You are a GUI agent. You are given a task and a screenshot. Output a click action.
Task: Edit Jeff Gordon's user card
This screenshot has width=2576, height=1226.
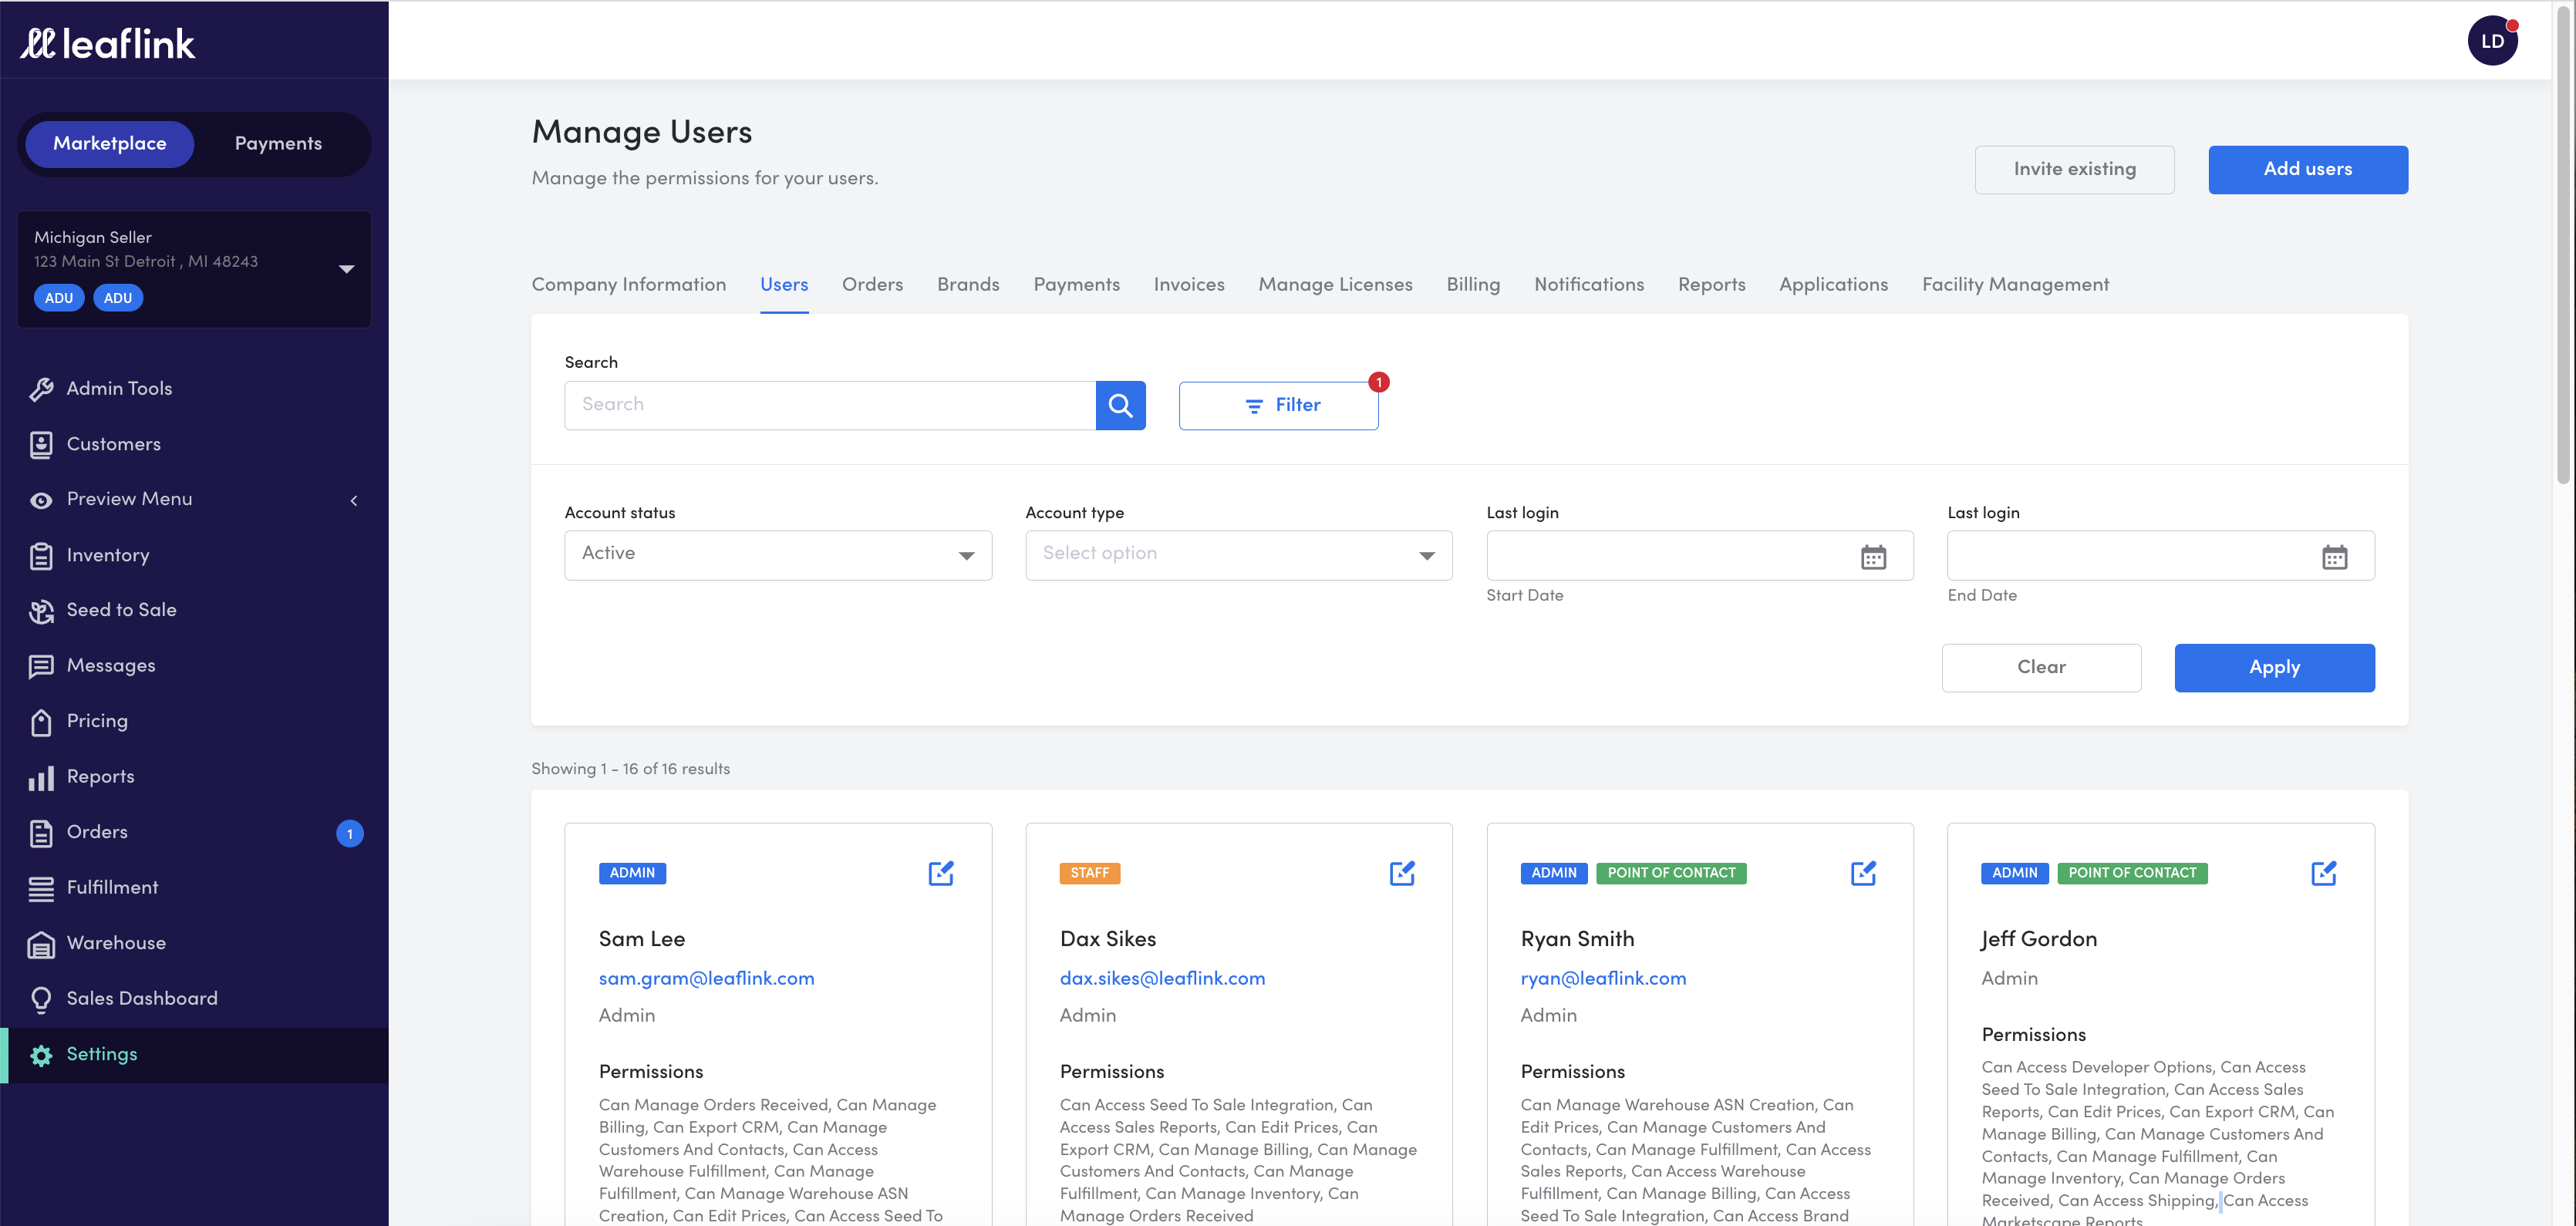[2324, 873]
